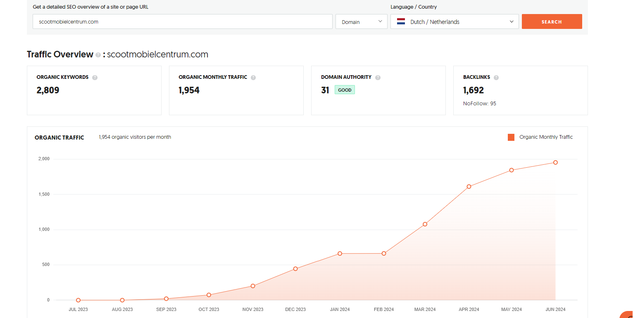
Task: Click the Language / Country label
Action: (414, 7)
